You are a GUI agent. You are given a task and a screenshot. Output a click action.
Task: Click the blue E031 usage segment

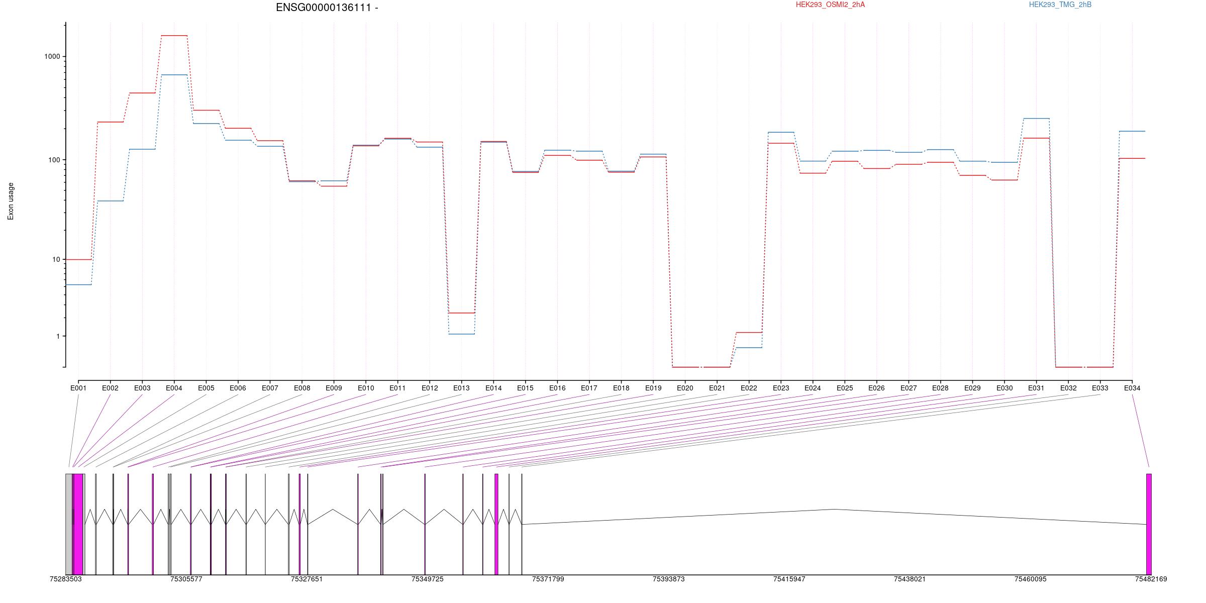point(1036,119)
